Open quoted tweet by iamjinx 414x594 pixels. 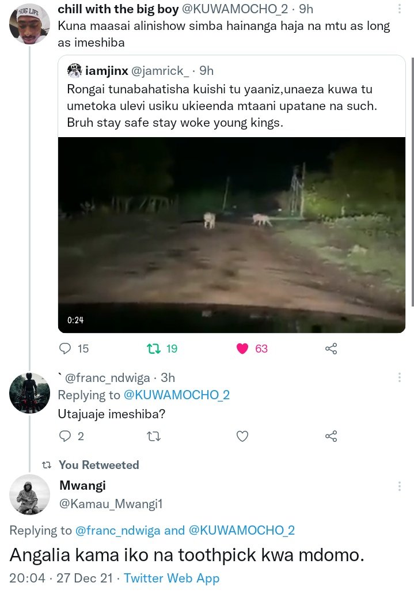[x=231, y=97]
